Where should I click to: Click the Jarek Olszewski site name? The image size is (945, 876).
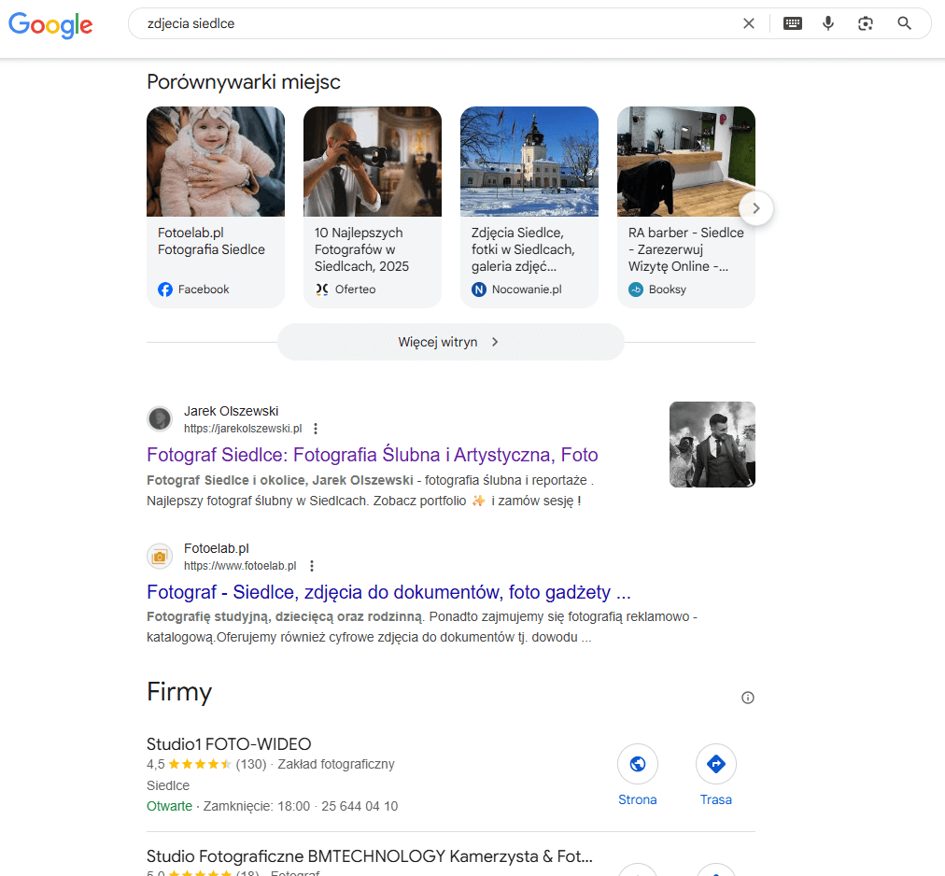pyautogui.click(x=231, y=411)
